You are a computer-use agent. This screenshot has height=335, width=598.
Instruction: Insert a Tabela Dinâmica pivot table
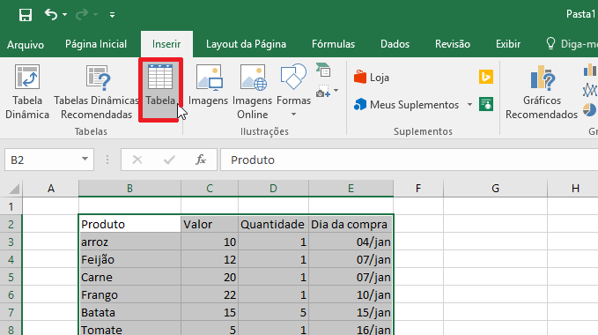(x=27, y=92)
